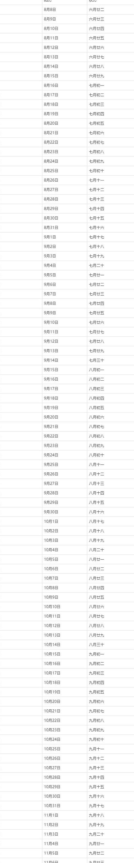Select the 8月25日 date cell
134x863 pixels.
(64, 170)
